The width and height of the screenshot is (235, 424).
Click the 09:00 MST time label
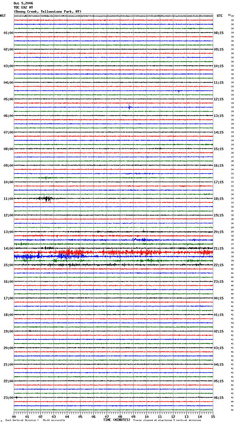(9, 166)
